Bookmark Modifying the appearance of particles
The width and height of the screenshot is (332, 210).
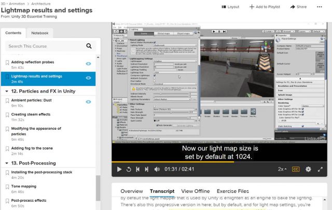[7, 129]
